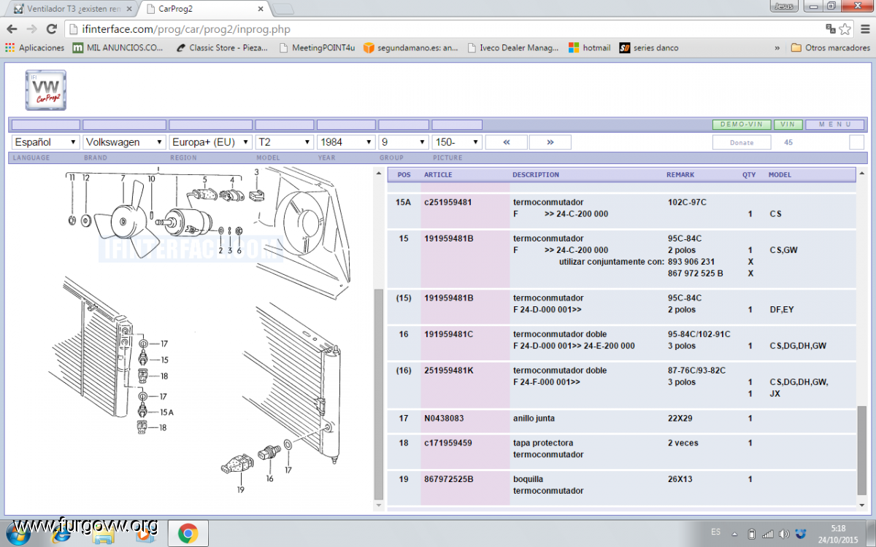The width and height of the screenshot is (876, 547).
Task: Click the address bar URL
Action: (187, 29)
